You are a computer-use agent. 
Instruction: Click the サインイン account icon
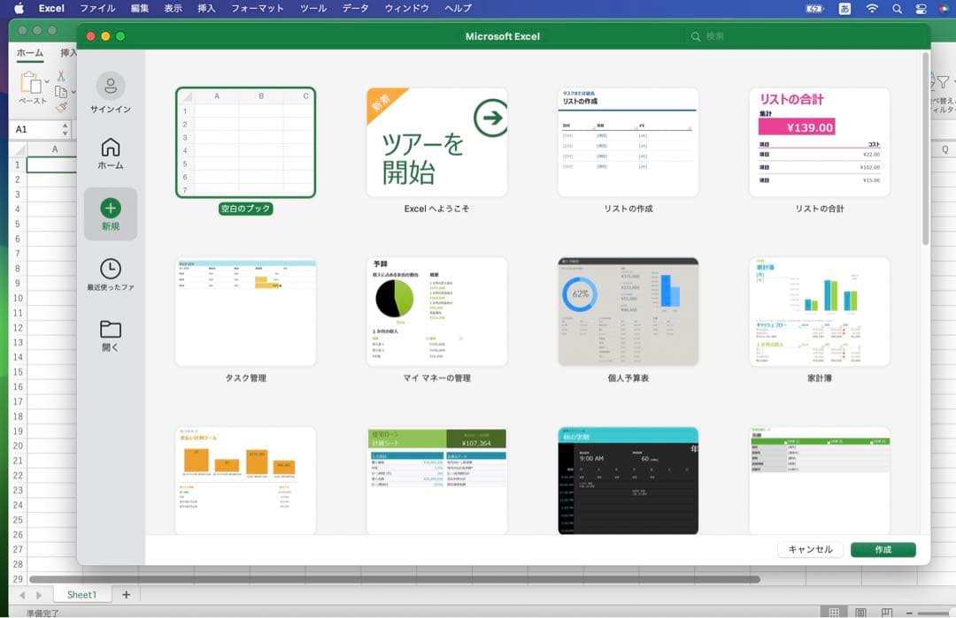click(111, 86)
